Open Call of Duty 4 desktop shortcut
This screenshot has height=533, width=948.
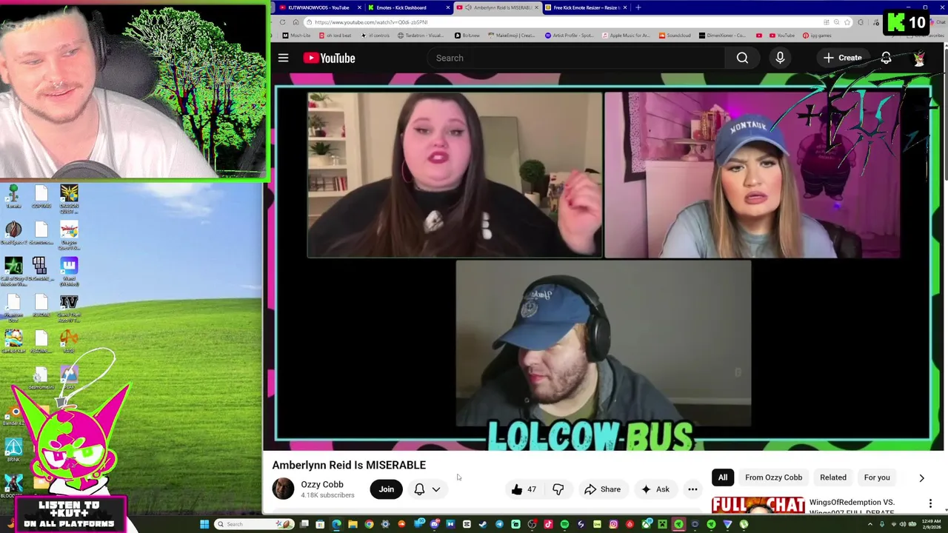pos(13,271)
